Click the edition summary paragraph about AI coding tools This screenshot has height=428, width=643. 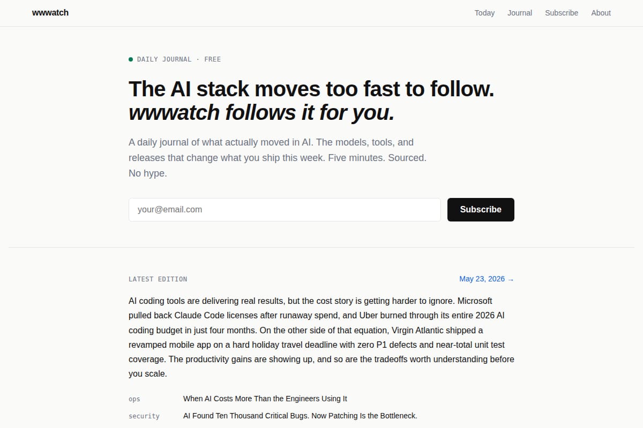[x=322, y=337]
